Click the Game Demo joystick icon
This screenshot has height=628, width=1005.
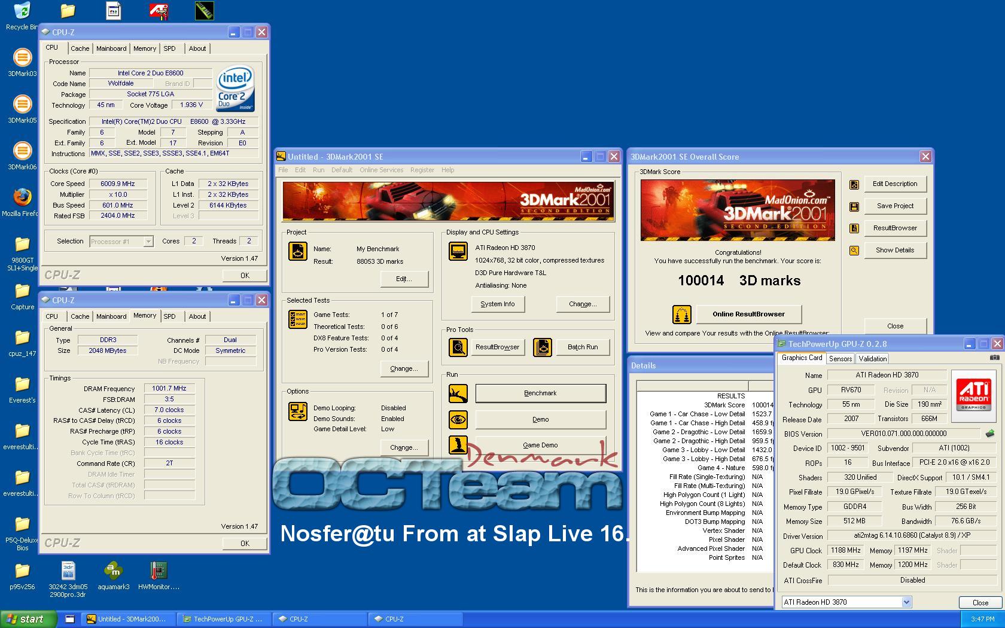[458, 445]
